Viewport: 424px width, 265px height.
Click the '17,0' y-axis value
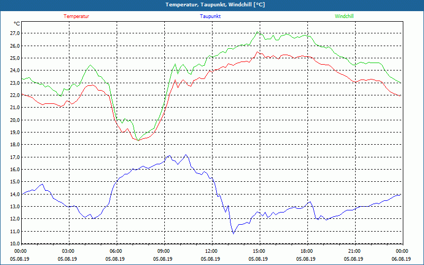coord(15,157)
